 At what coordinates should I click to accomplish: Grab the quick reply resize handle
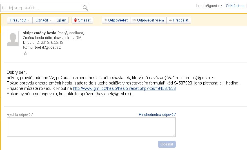174,135
